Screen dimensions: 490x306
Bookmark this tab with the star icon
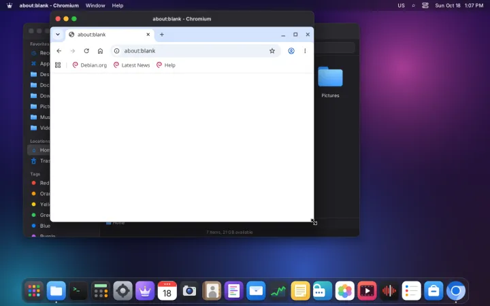tap(272, 51)
